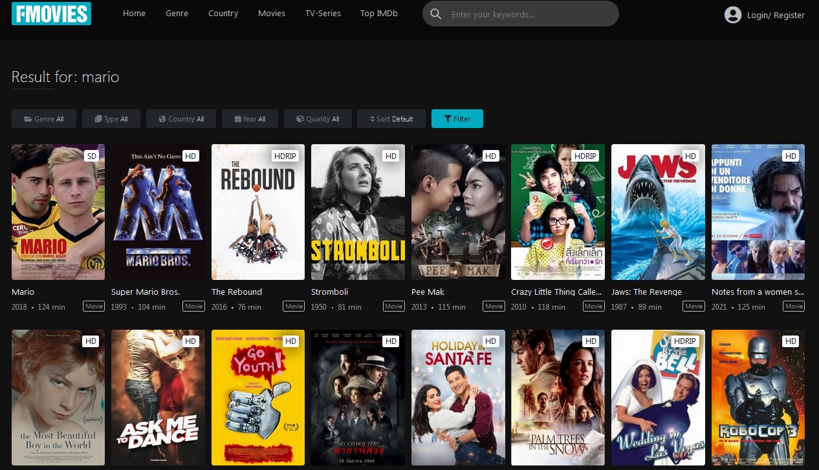
Task: Click 'Jaws: The Revenge' title link
Action: click(x=646, y=292)
